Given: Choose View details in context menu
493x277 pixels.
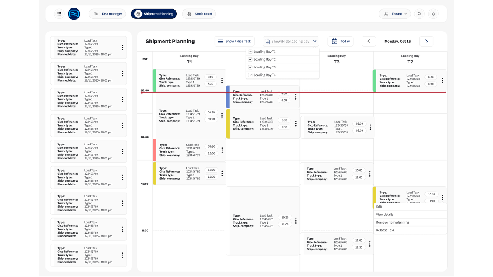Looking at the screenshot, I should pos(410,214).
